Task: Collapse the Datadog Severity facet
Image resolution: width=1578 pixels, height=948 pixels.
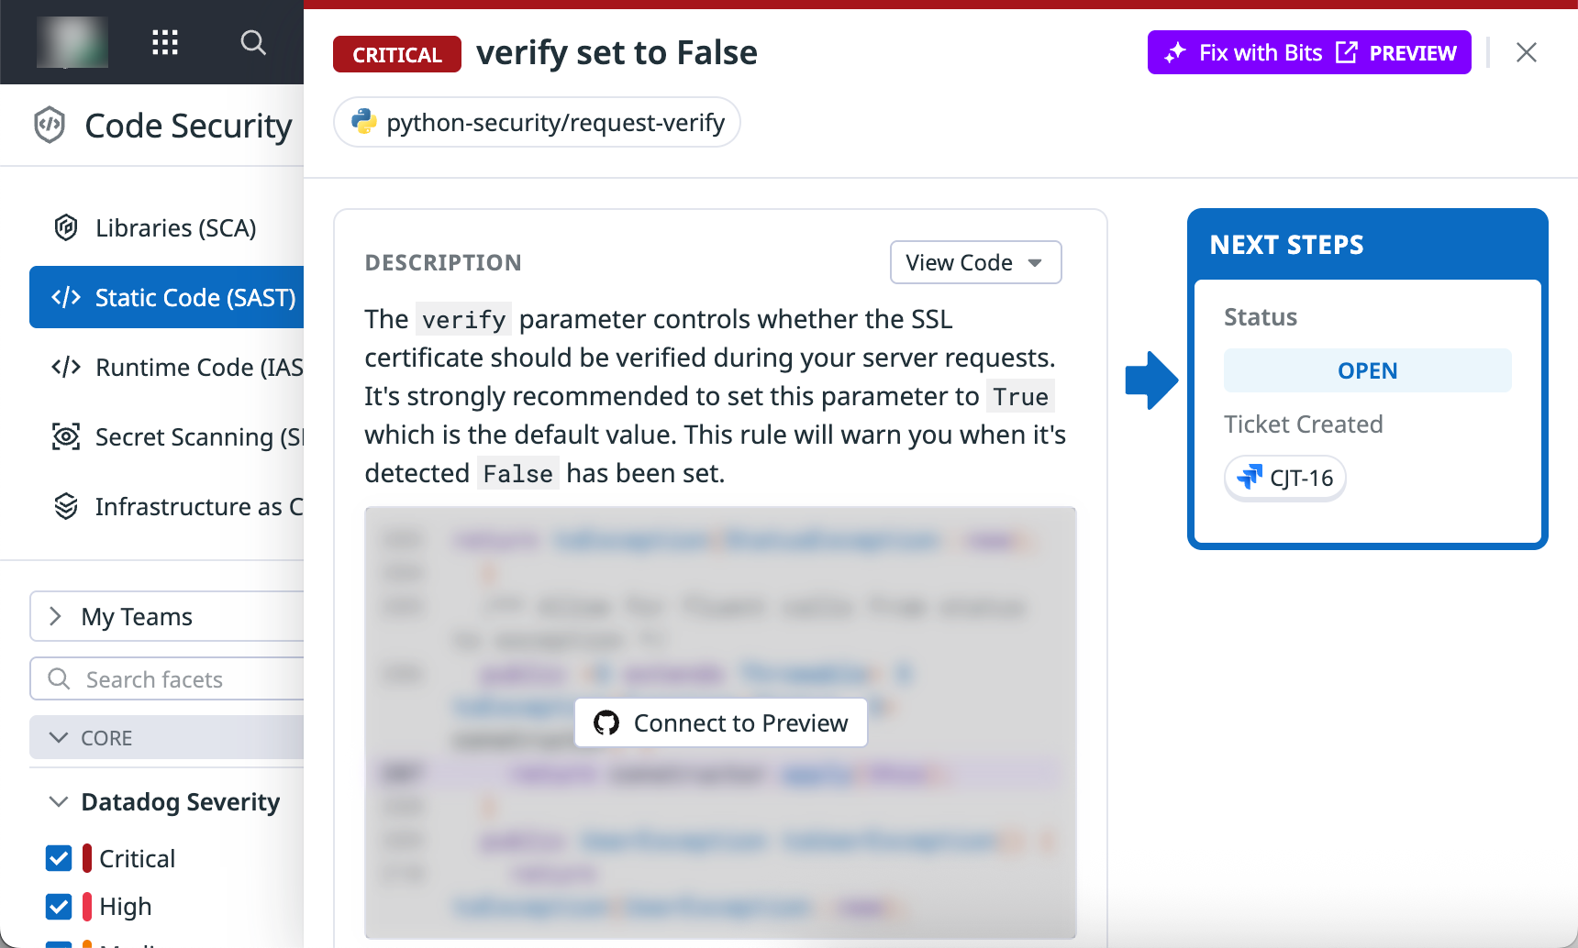Action: point(59,801)
